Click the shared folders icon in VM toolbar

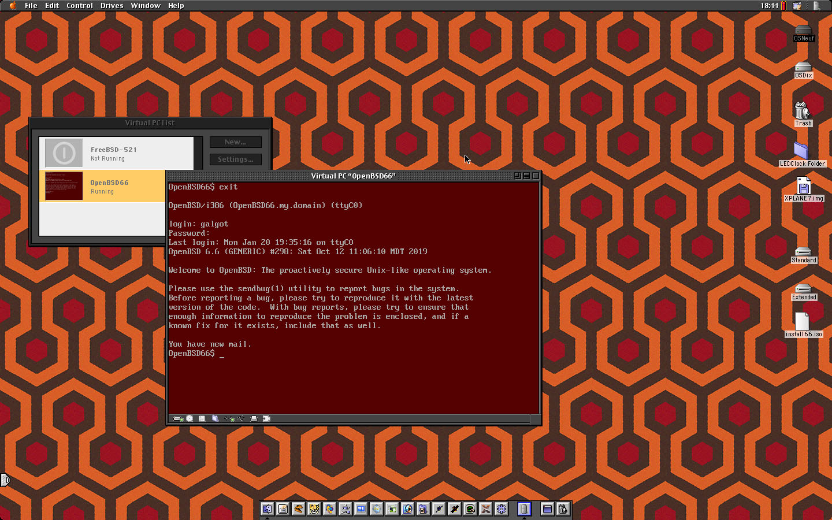click(x=215, y=418)
